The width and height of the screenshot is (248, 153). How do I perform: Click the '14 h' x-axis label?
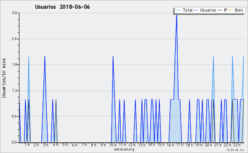coord(151,145)
